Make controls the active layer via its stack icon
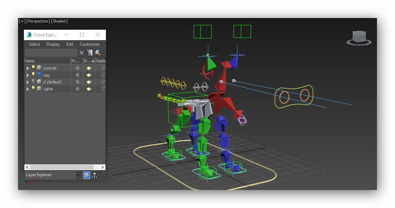The width and height of the screenshot is (395, 208). 39,67
